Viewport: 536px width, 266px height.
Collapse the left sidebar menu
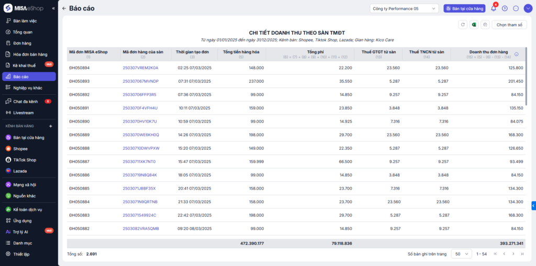(53, 8)
